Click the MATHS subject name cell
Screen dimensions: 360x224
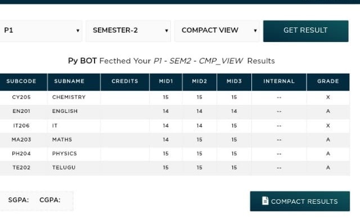(62, 140)
